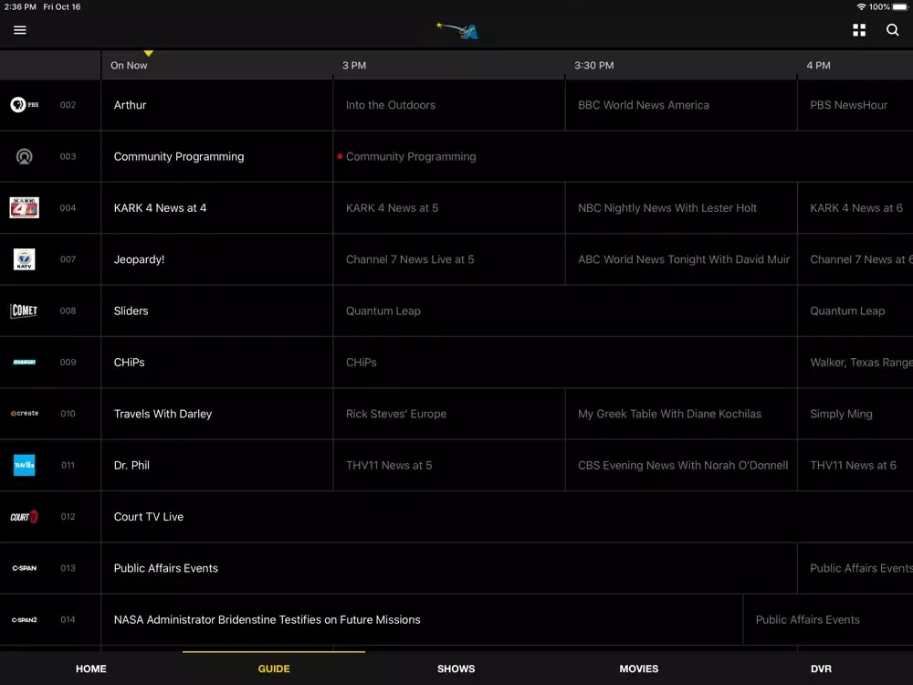Image resolution: width=913 pixels, height=685 pixels.
Task: Open Arthur on PBS
Action: point(217,105)
